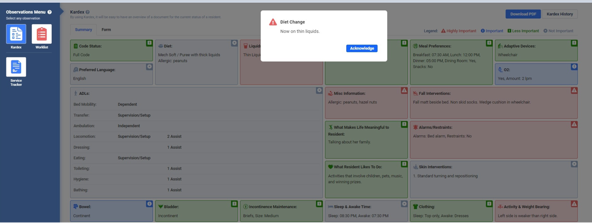Click 'Full Code' text

click(x=82, y=54)
